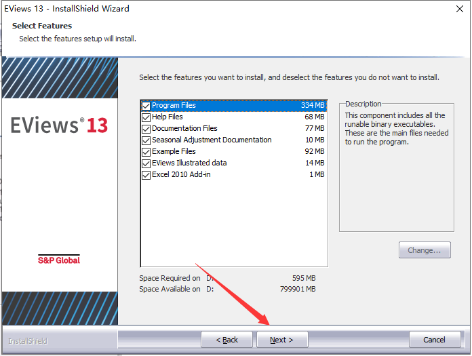This screenshot has height=356, width=472.
Task: Click the InstallShield label
Action: pyautogui.click(x=28, y=341)
